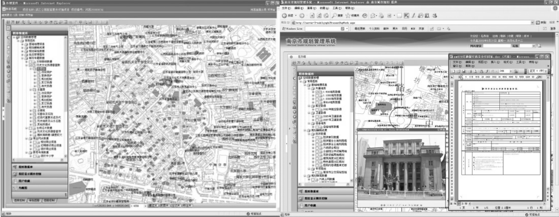The width and height of the screenshot is (559, 217).
Task: Check the 六线综合规划 layer box
Action: [318, 147]
